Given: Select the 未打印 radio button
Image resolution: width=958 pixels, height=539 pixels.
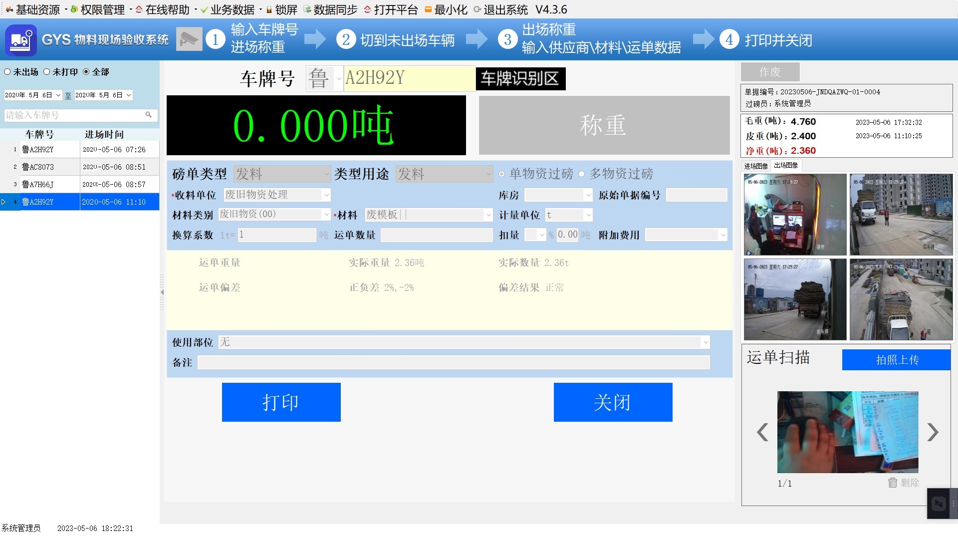Looking at the screenshot, I should [47, 72].
